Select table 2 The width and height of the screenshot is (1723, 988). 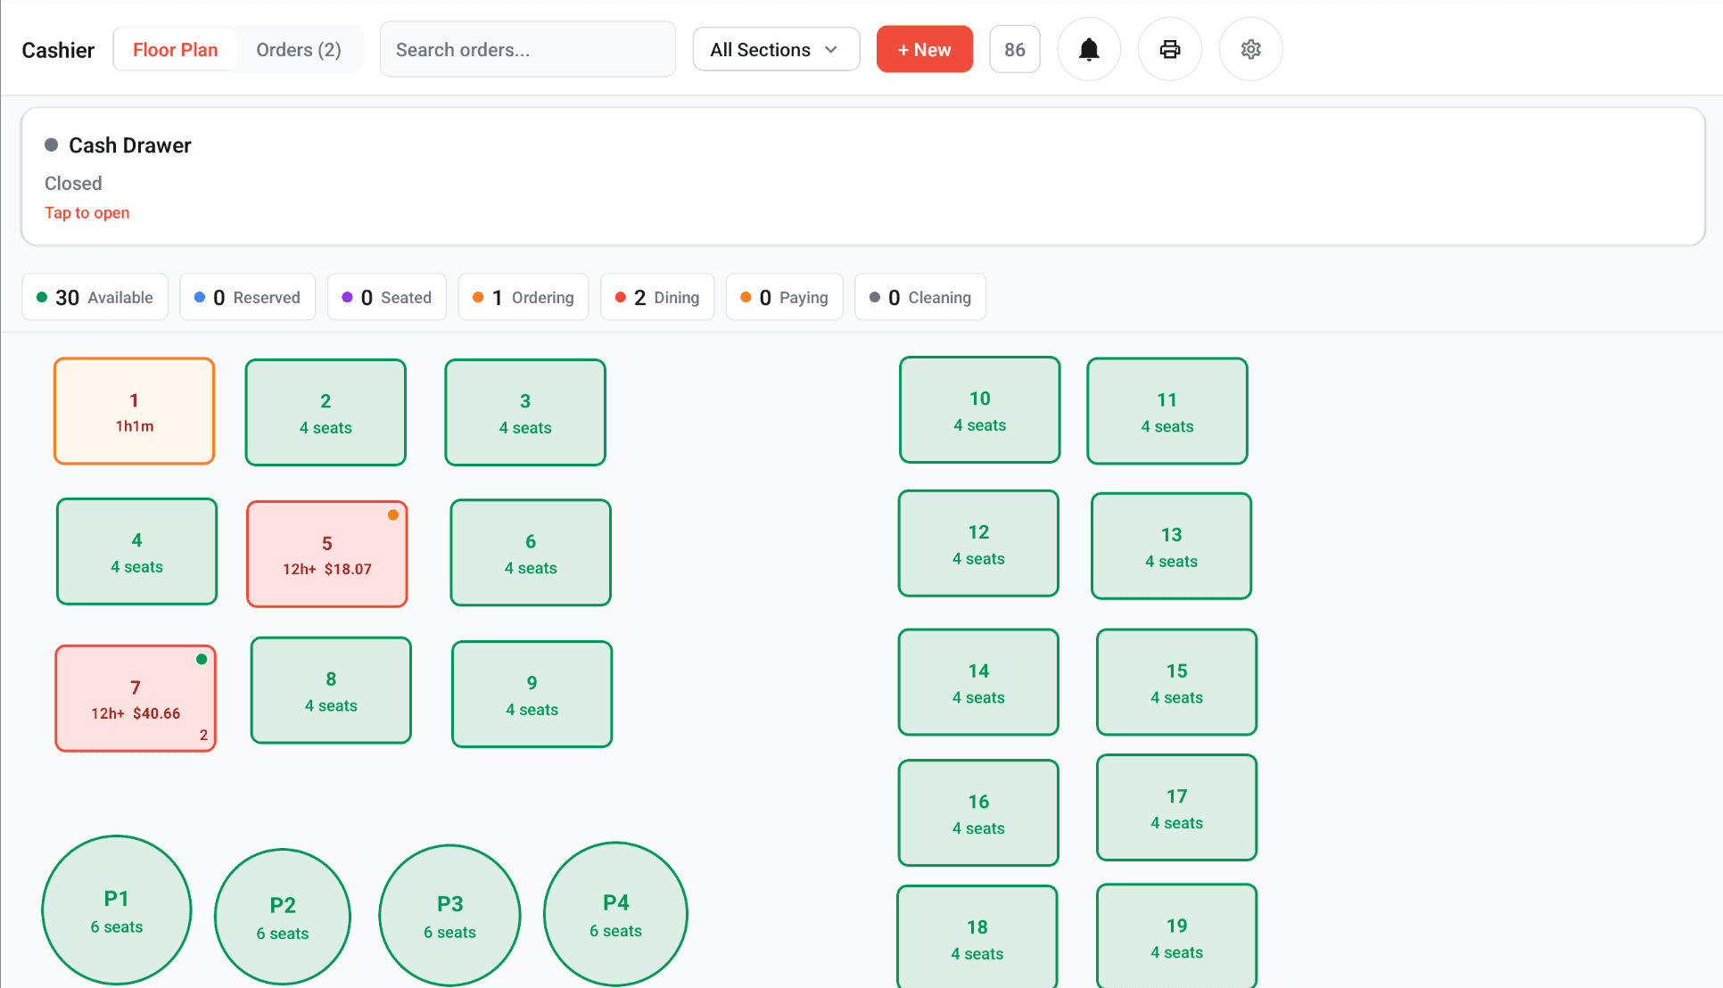326,413
